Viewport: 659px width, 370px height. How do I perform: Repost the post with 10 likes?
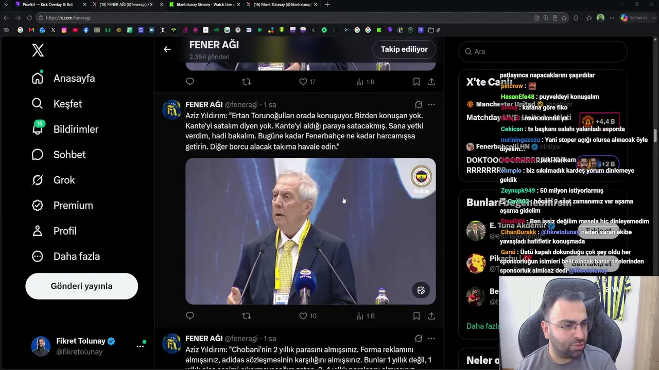(x=247, y=316)
